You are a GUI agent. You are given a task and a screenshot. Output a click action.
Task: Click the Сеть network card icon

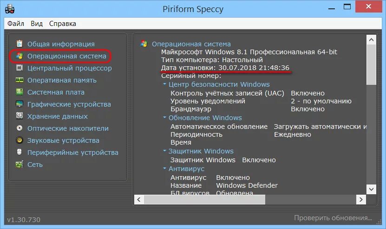pos(20,164)
